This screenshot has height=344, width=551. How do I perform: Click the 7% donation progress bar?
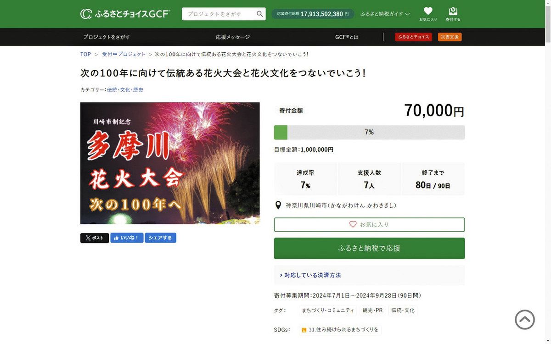[369, 132]
